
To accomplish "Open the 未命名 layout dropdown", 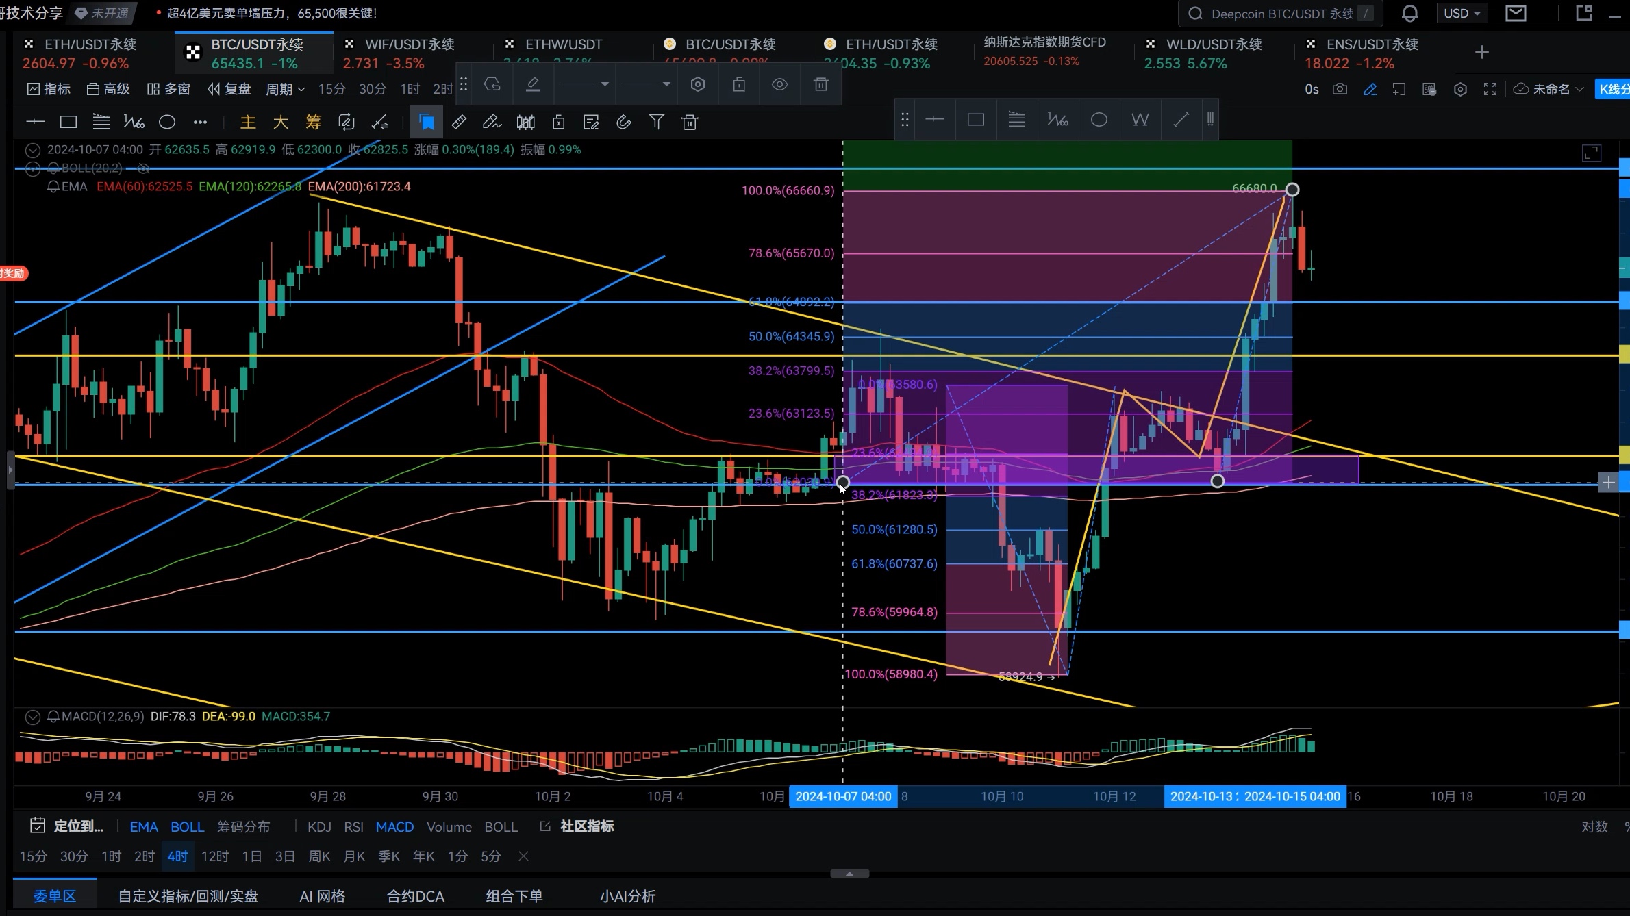I will pos(1550,89).
